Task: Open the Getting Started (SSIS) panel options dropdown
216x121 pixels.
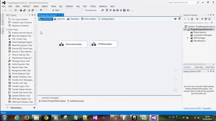Action: [x=208, y=71]
